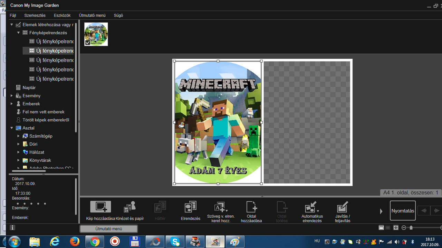Click the Kép hozzáadása (add image) tool

click(x=100, y=211)
